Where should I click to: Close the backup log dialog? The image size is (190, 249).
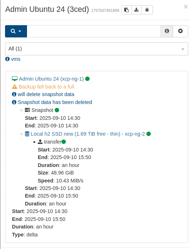pos(186,7)
